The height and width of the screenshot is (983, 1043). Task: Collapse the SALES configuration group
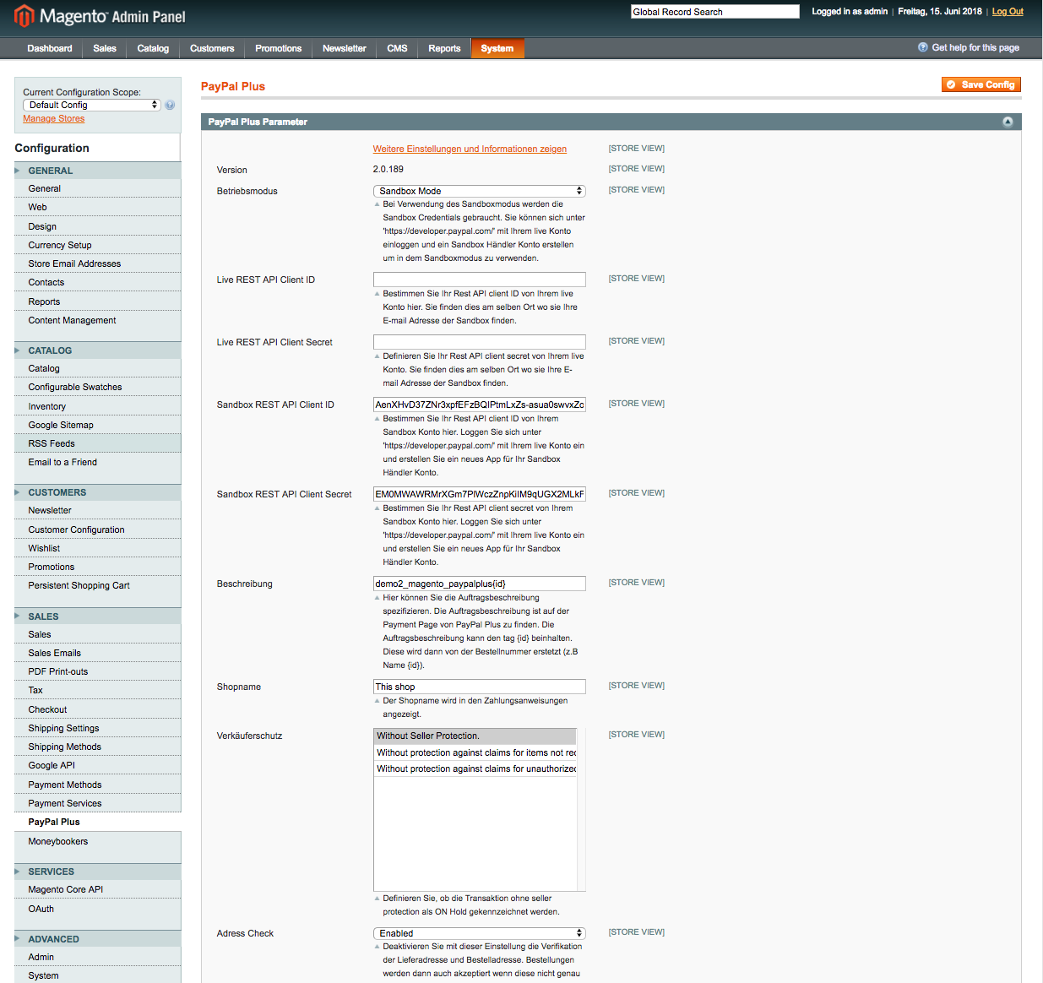(x=98, y=616)
